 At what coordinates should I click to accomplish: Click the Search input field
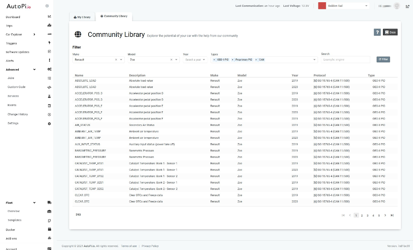345,60
